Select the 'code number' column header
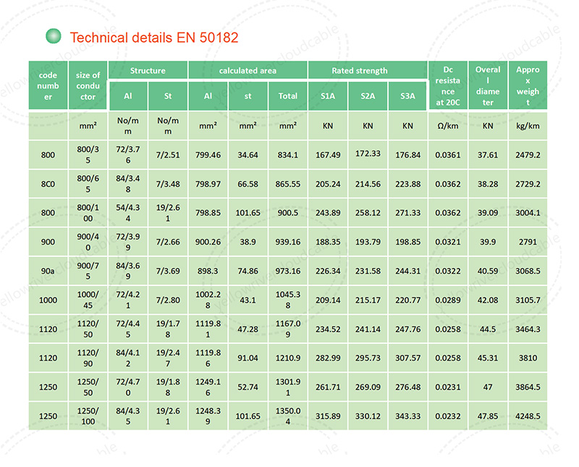579x467 pixels. tap(48, 85)
